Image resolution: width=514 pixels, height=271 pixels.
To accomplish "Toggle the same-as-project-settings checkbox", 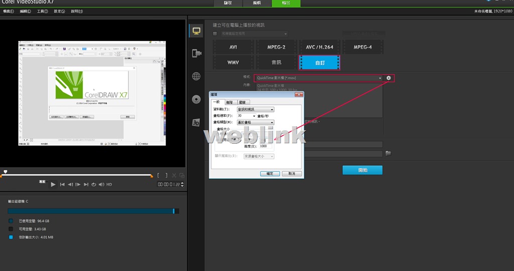I will click(215, 34).
